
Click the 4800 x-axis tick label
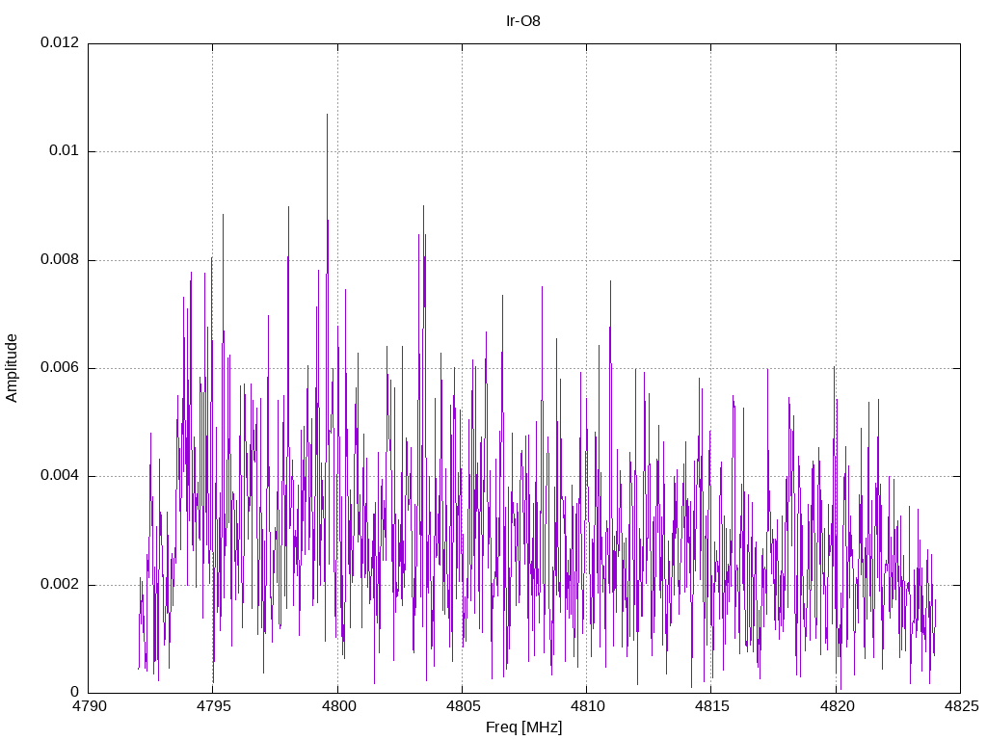(338, 706)
